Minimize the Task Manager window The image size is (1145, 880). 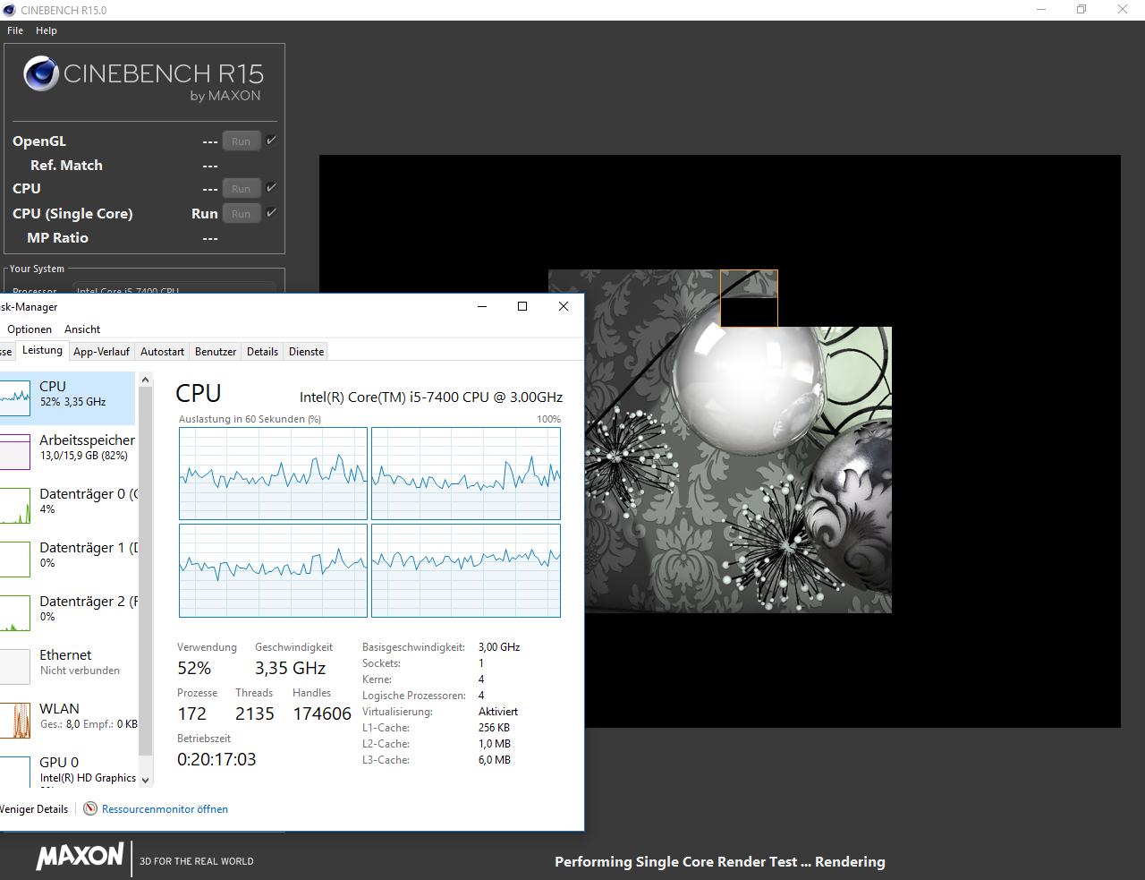482,306
